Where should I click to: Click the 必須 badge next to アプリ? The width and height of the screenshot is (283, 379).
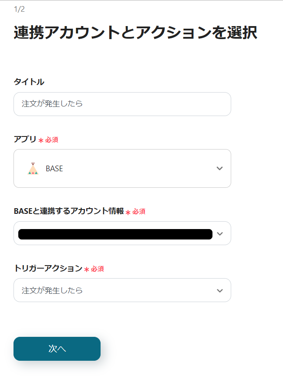tap(52, 140)
